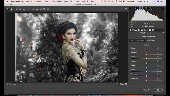Open the Select menu
This screenshot has width=170, height=96.
coord(59,1)
